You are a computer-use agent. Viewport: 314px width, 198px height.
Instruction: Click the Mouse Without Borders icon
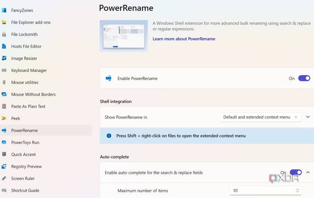[4, 94]
